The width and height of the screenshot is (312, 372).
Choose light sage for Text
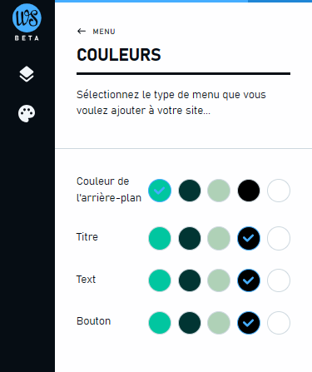tap(219, 280)
